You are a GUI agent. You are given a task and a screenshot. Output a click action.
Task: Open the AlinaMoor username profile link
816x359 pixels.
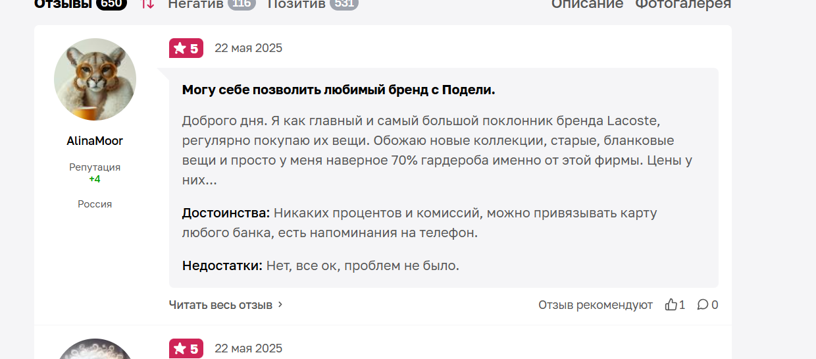pos(95,141)
